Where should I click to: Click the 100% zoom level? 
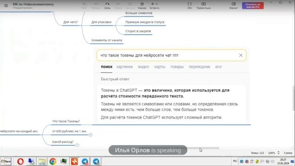click(271, 153)
